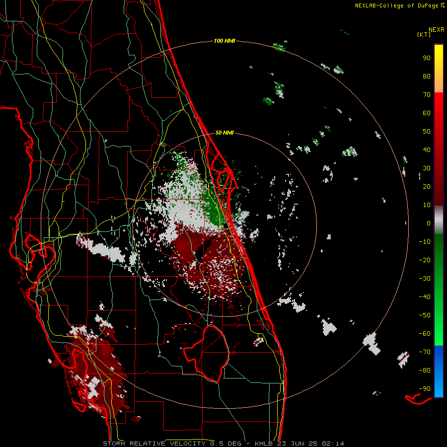Screen dimensions: 447x447
Task: Click the -20 scale value
Action: click(x=425, y=260)
